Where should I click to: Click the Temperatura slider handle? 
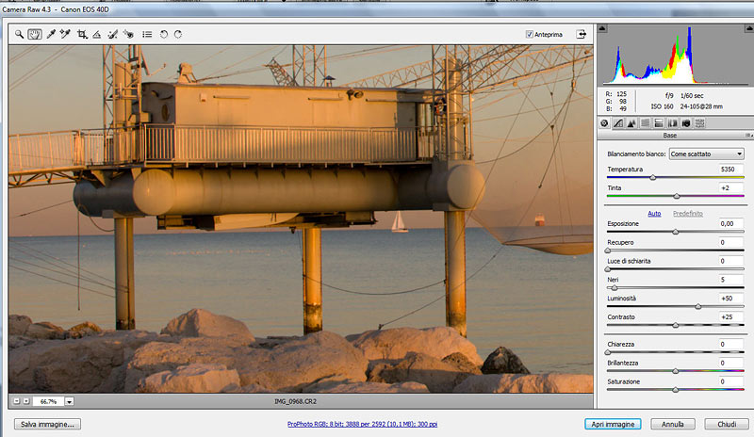653,177
